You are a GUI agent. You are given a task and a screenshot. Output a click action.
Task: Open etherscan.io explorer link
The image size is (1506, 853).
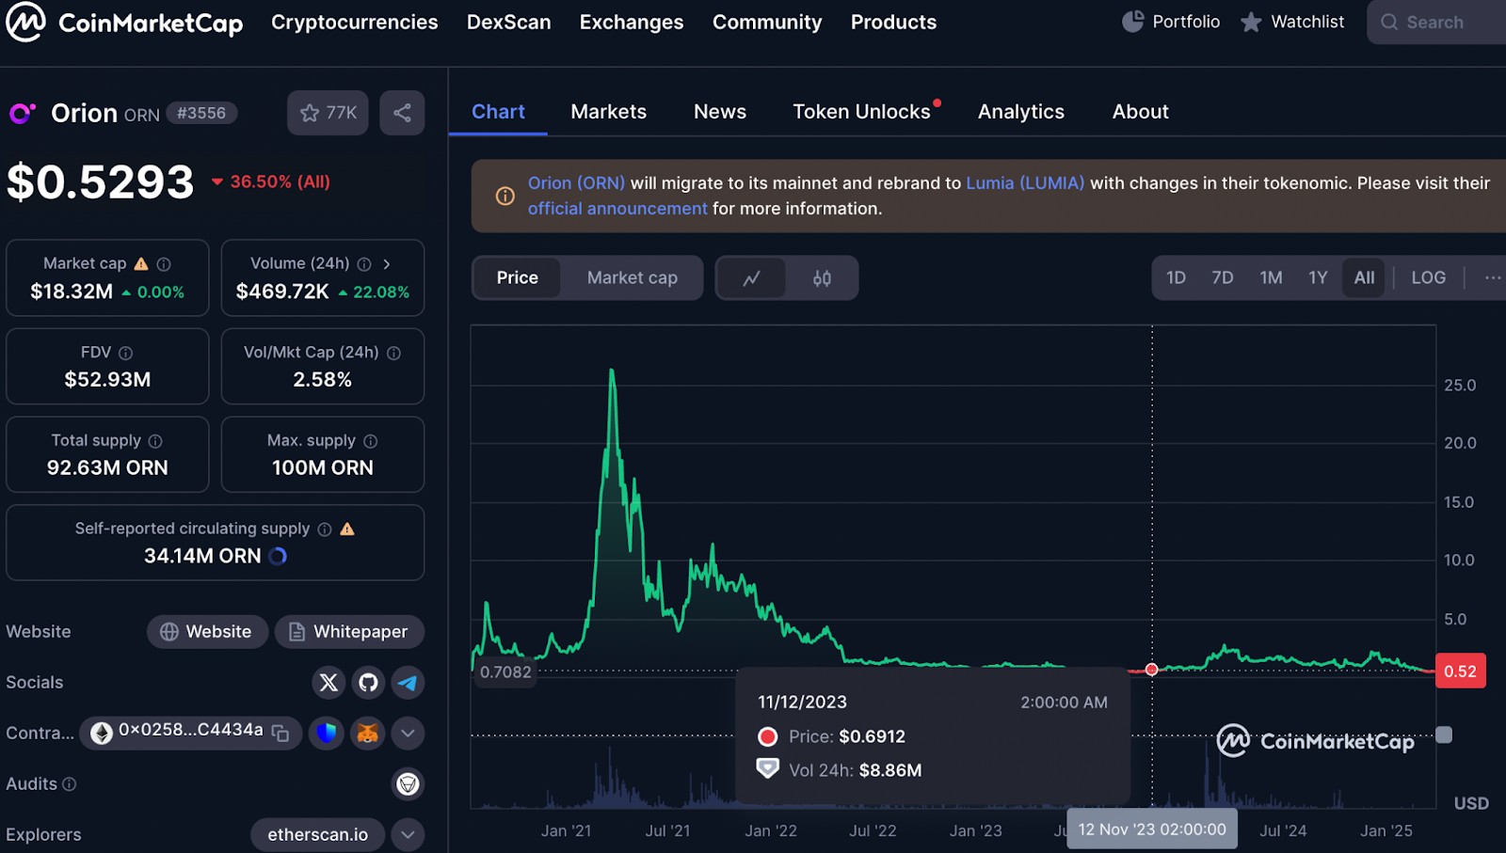(x=317, y=835)
